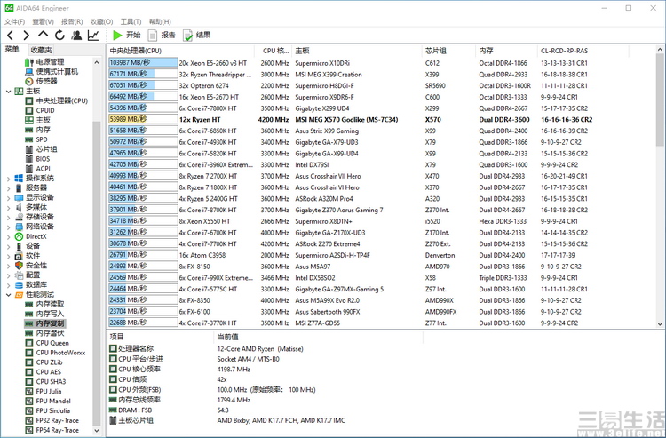Switch to the 菜单 tab

12,49
